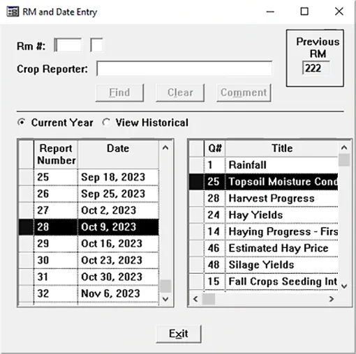Click down arrow of question list scrollbar
The image size is (356, 354).
[344, 286]
